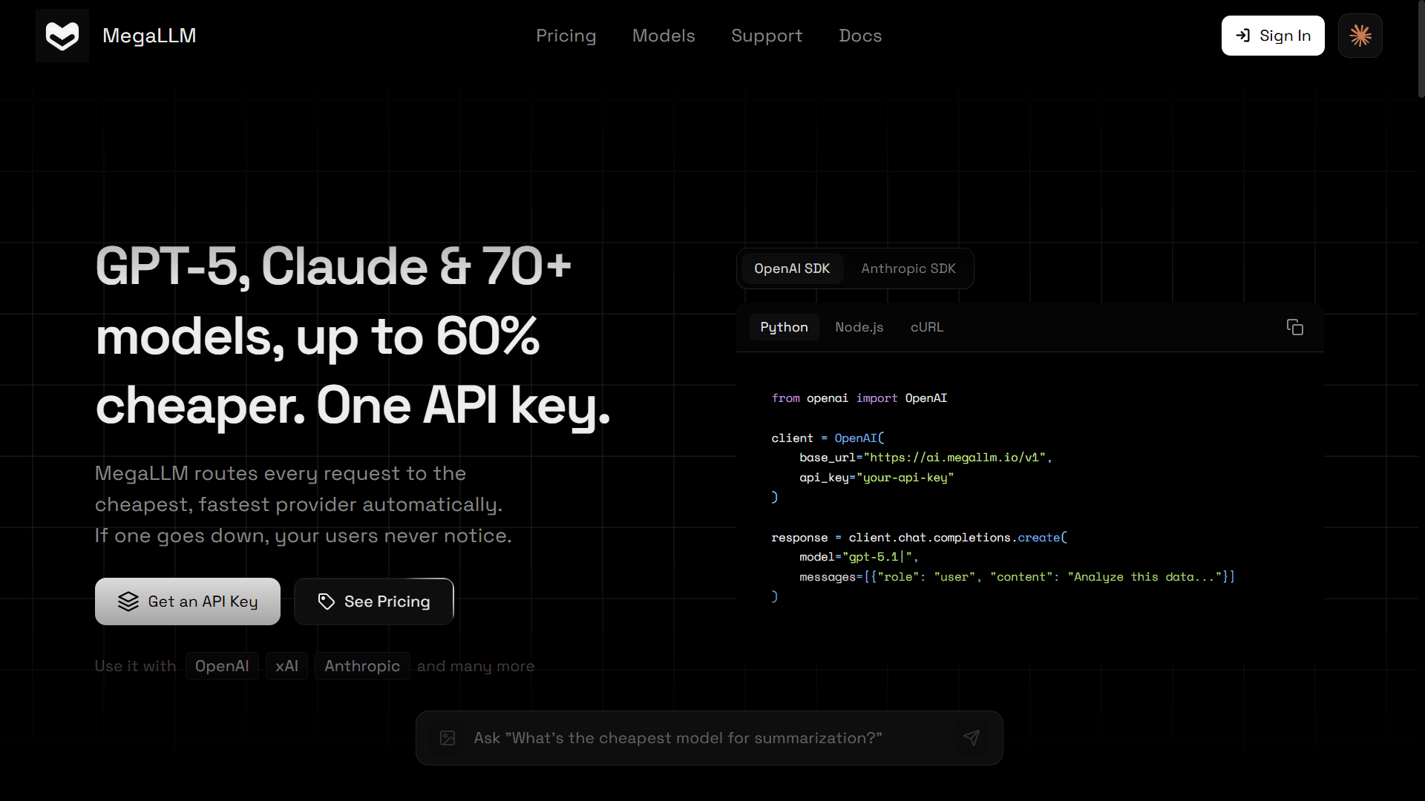Open the Support nav item
1425x801 pixels.
point(767,36)
